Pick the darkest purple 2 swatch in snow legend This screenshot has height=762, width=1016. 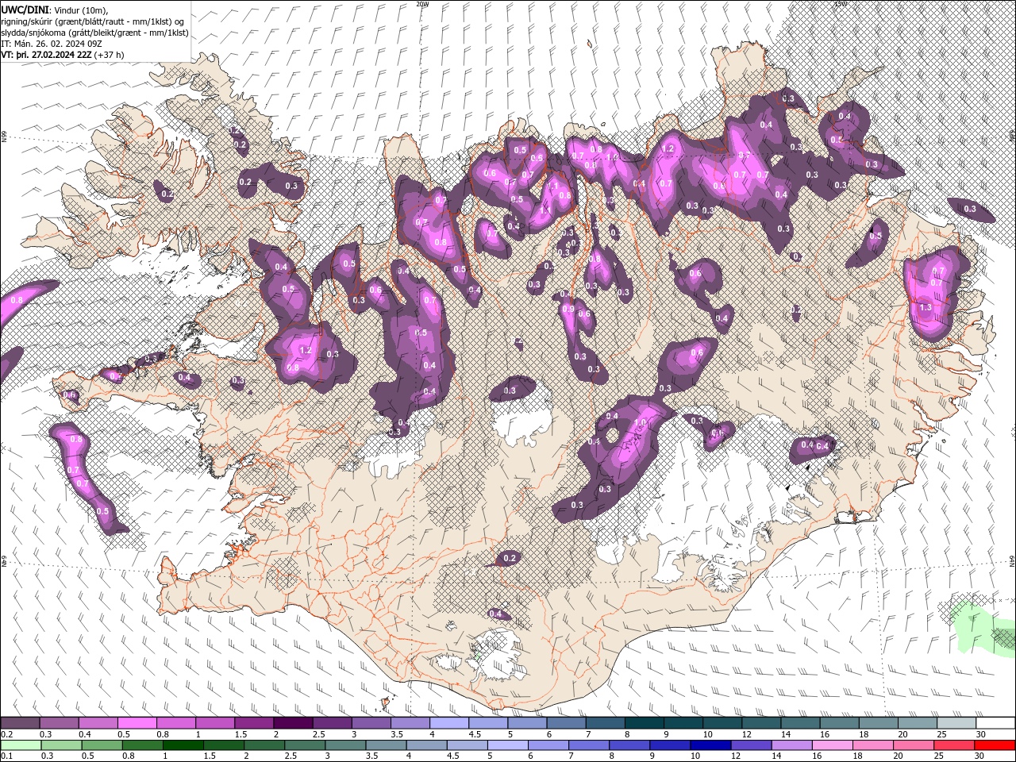point(292,723)
